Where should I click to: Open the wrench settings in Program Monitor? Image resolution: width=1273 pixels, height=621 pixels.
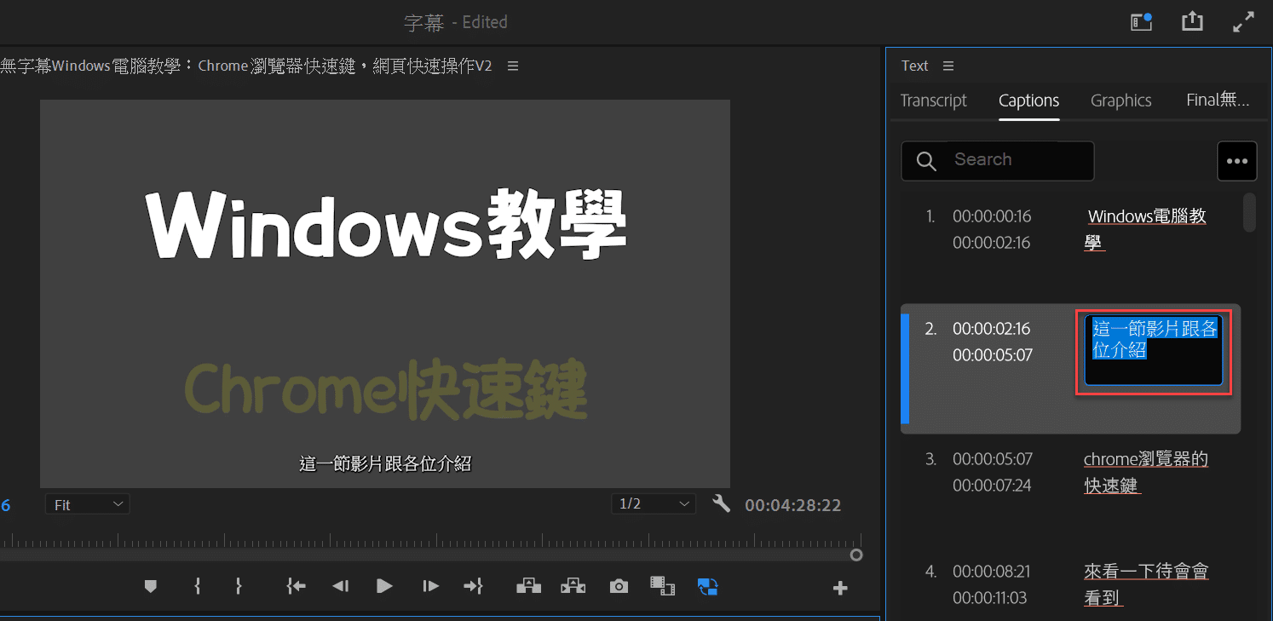coord(722,504)
